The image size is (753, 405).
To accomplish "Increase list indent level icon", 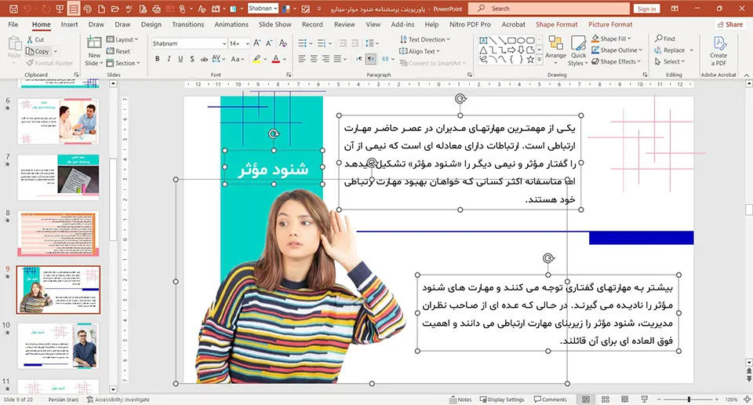I will [x=355, y=43].
